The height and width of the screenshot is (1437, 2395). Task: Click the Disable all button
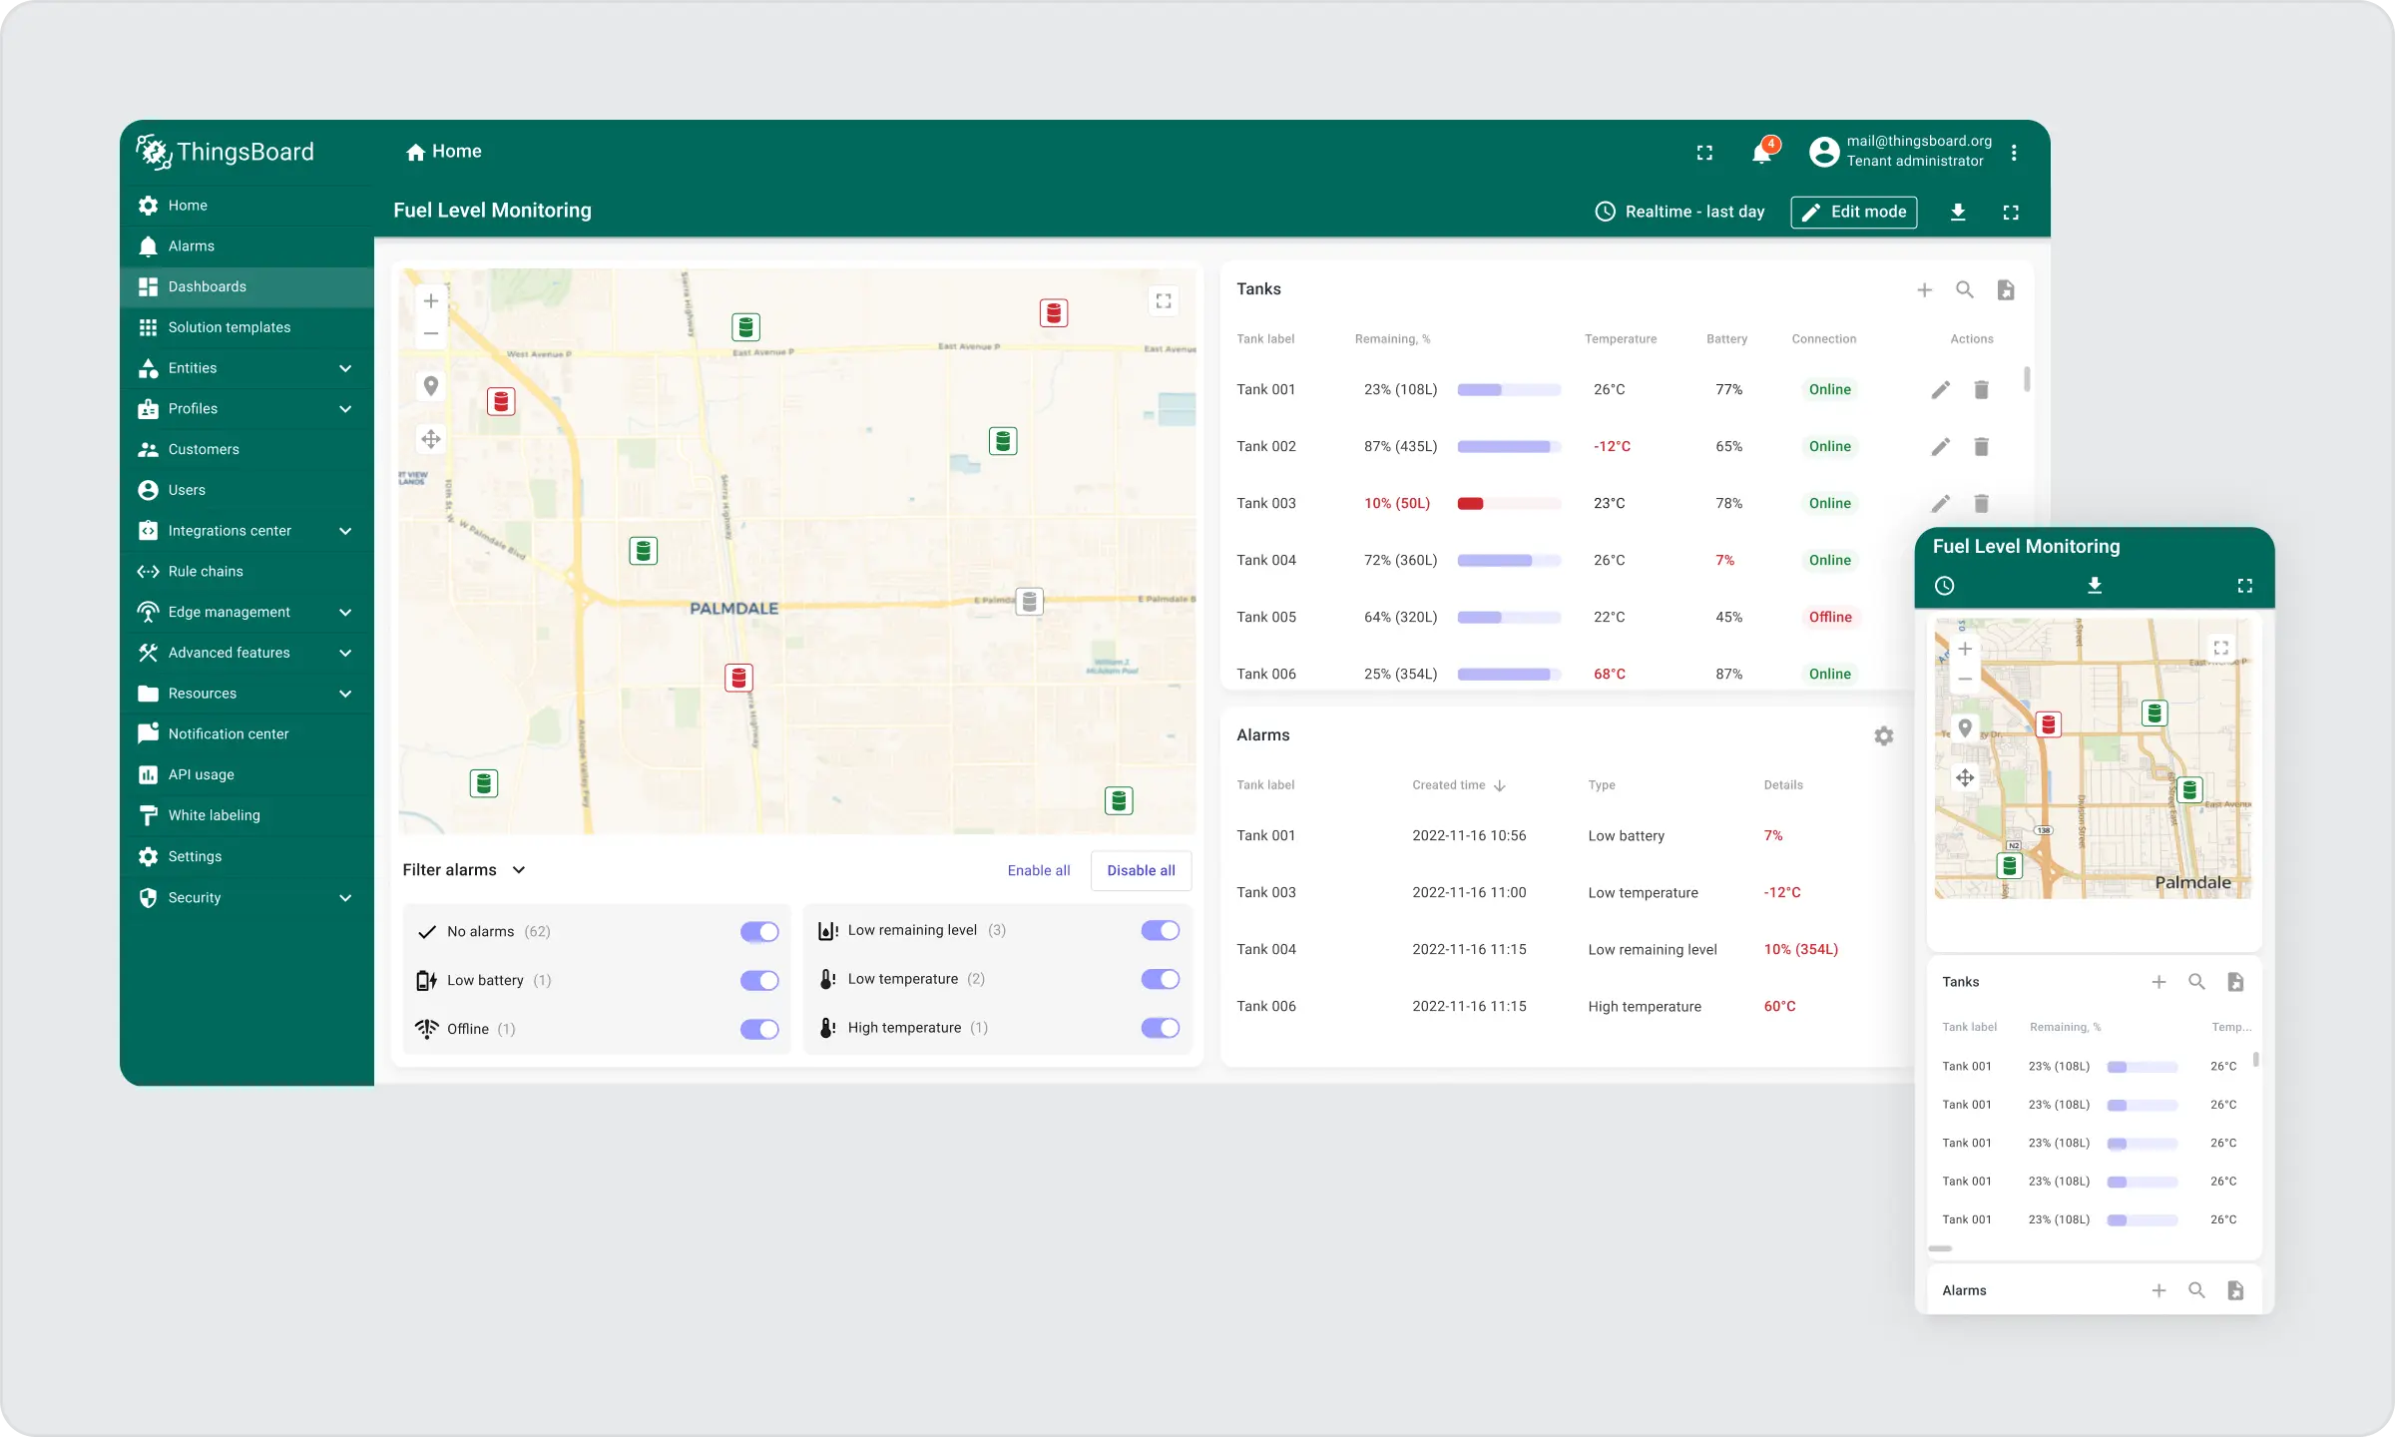pyautogui.click(x=1141, y=870)
